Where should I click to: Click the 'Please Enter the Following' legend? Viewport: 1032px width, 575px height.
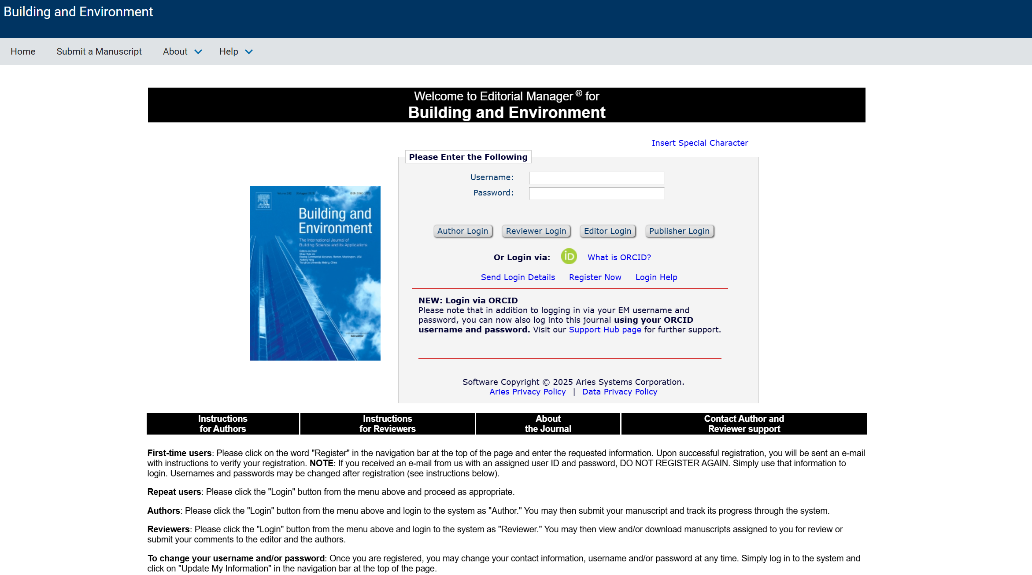[x=468, y=157]
